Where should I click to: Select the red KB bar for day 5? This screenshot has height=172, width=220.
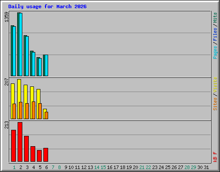39,156
